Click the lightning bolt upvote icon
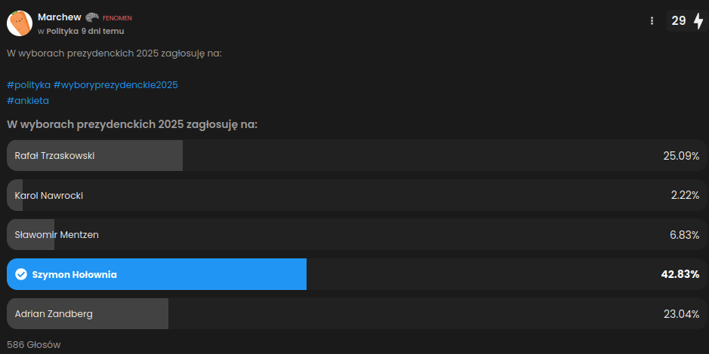Viewport: 709px width, 354px height. click(698, 21)
